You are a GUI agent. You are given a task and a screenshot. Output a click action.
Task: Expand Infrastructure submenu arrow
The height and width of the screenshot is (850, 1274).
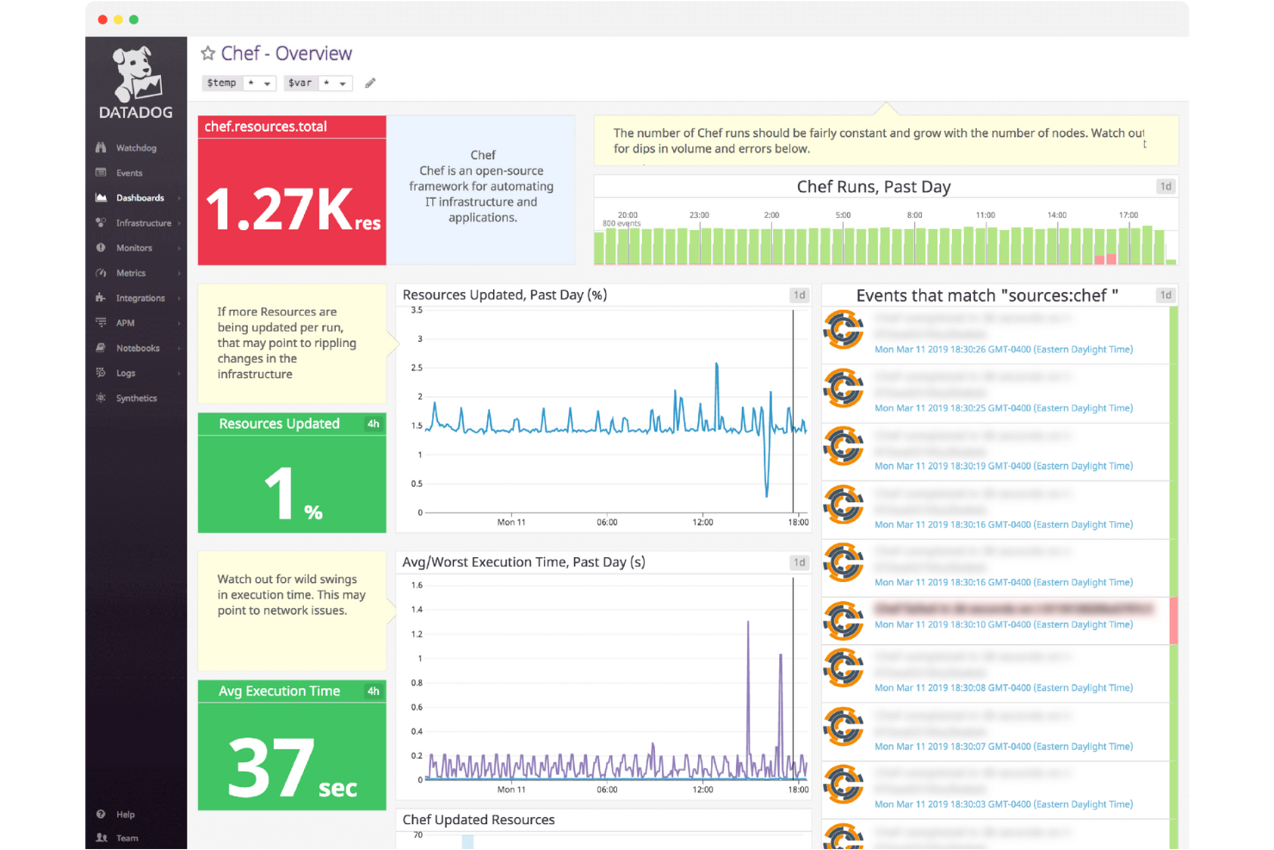[179, 223]
